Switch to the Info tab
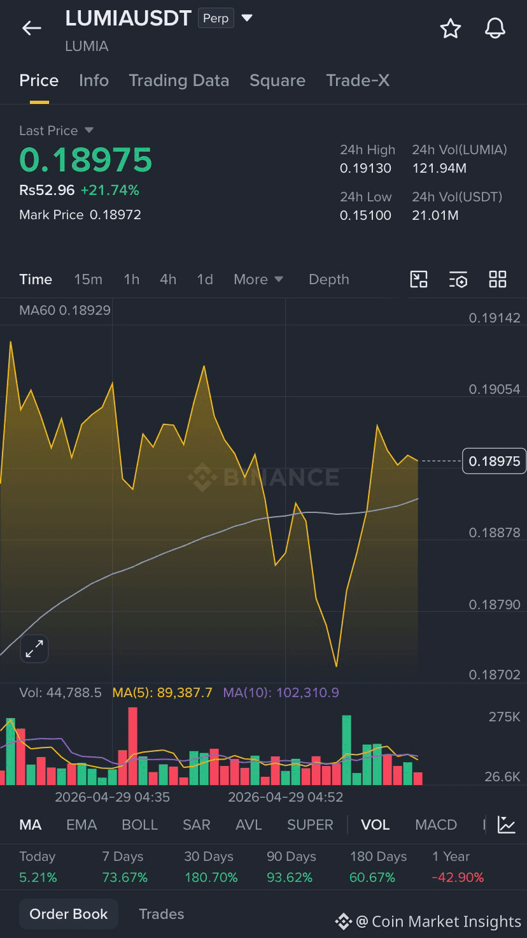This screenshot has height=938, width=527. click(94, 80)
